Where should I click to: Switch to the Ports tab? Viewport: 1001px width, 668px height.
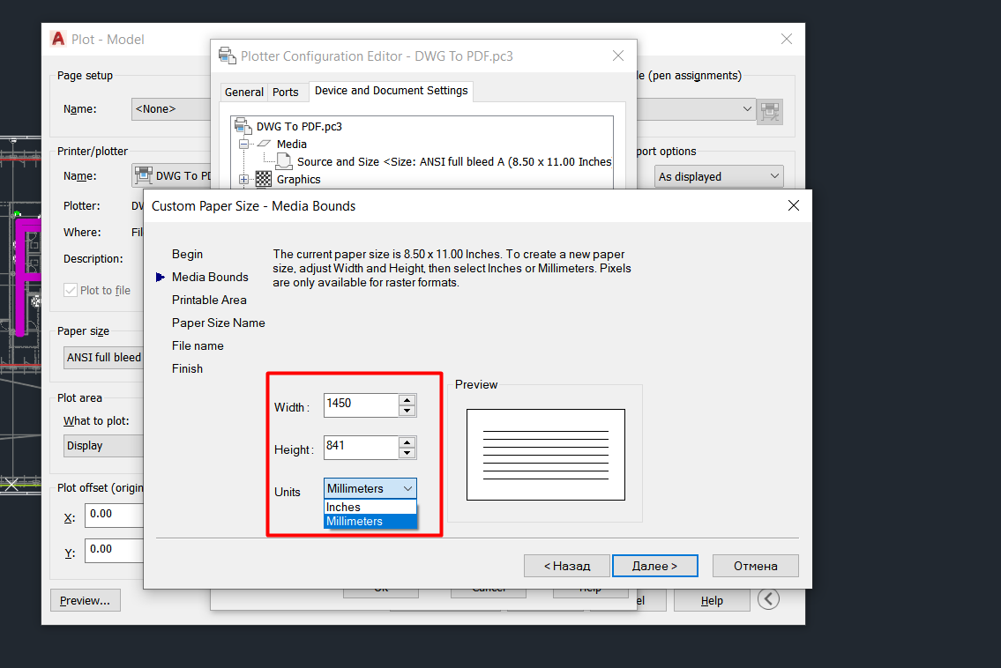[286, 93]
